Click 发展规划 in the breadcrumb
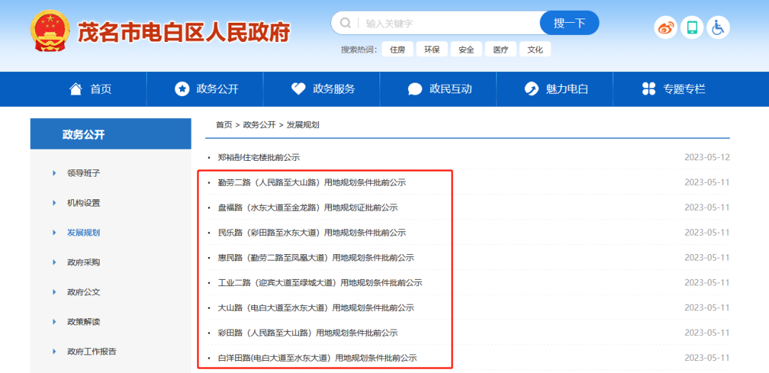This screenshot has height=373, width=769. tap(303, 125)
